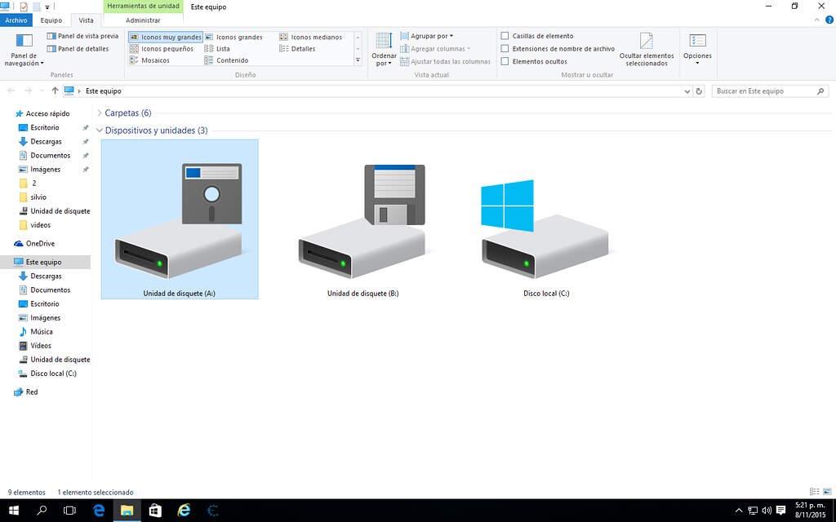
Task: Open the Opciones button
Action: [x=697, y=50]
